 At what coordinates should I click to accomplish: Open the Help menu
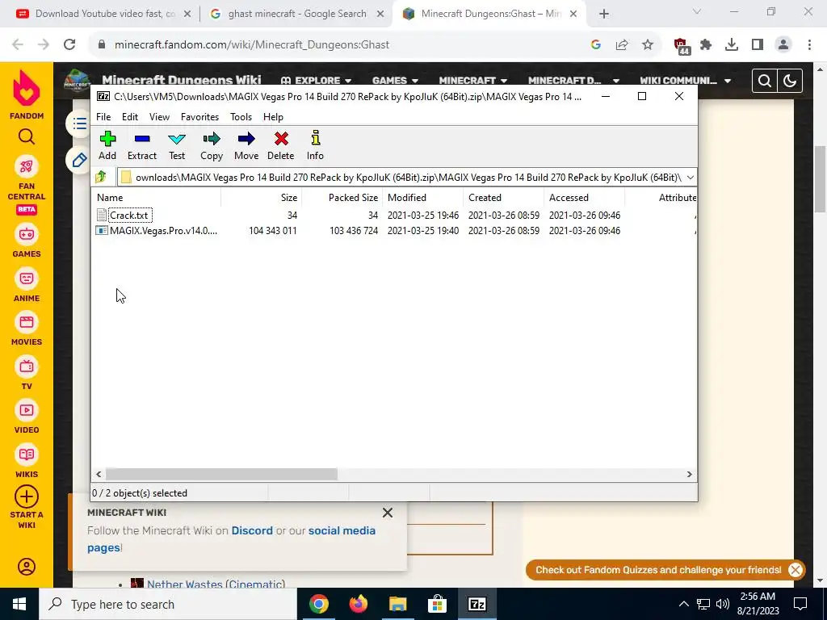(273, 117)
